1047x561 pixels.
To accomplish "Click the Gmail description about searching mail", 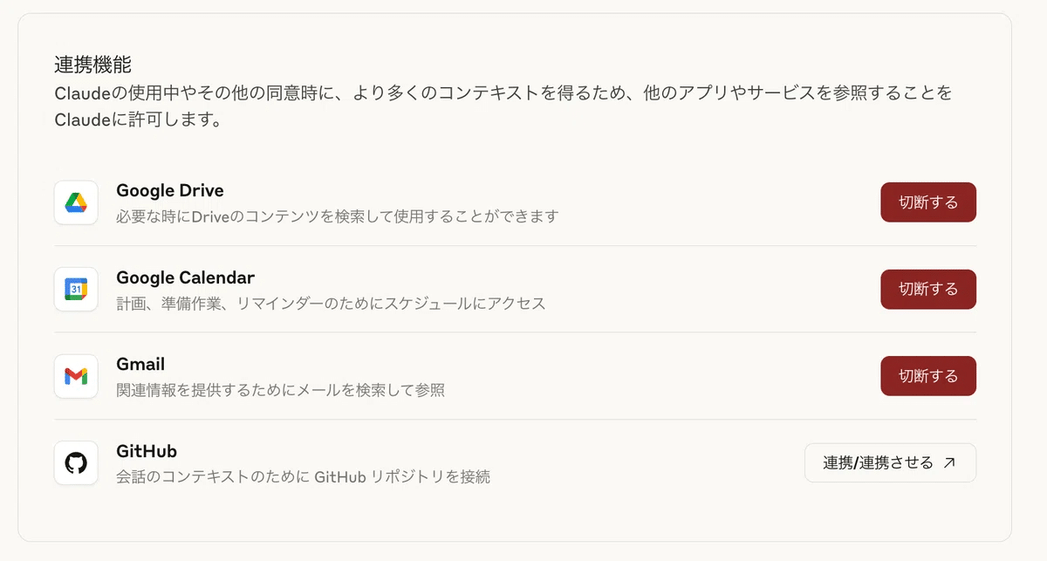I will point(280,390).
